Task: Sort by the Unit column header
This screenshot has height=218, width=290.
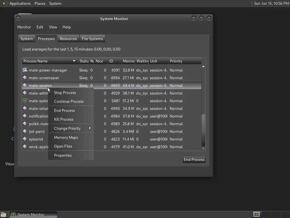Action: [159, 61]
